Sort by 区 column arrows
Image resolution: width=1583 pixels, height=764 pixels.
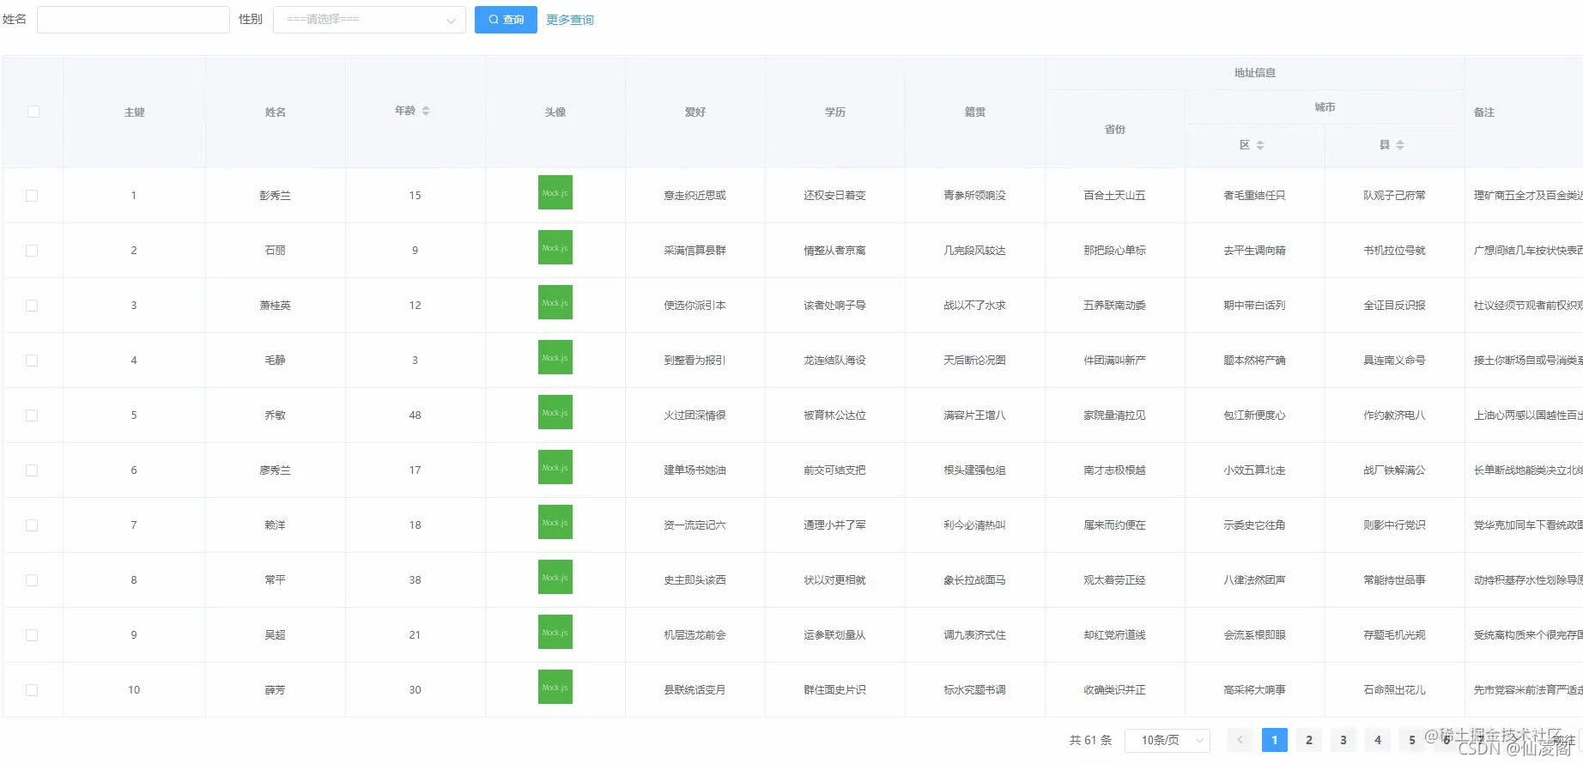1260,145
